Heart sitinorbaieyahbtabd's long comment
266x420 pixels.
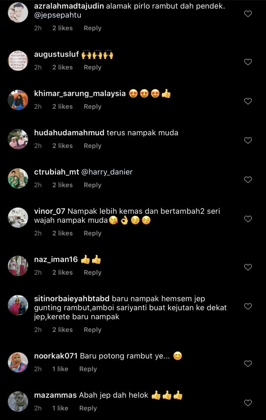point(248,306)
